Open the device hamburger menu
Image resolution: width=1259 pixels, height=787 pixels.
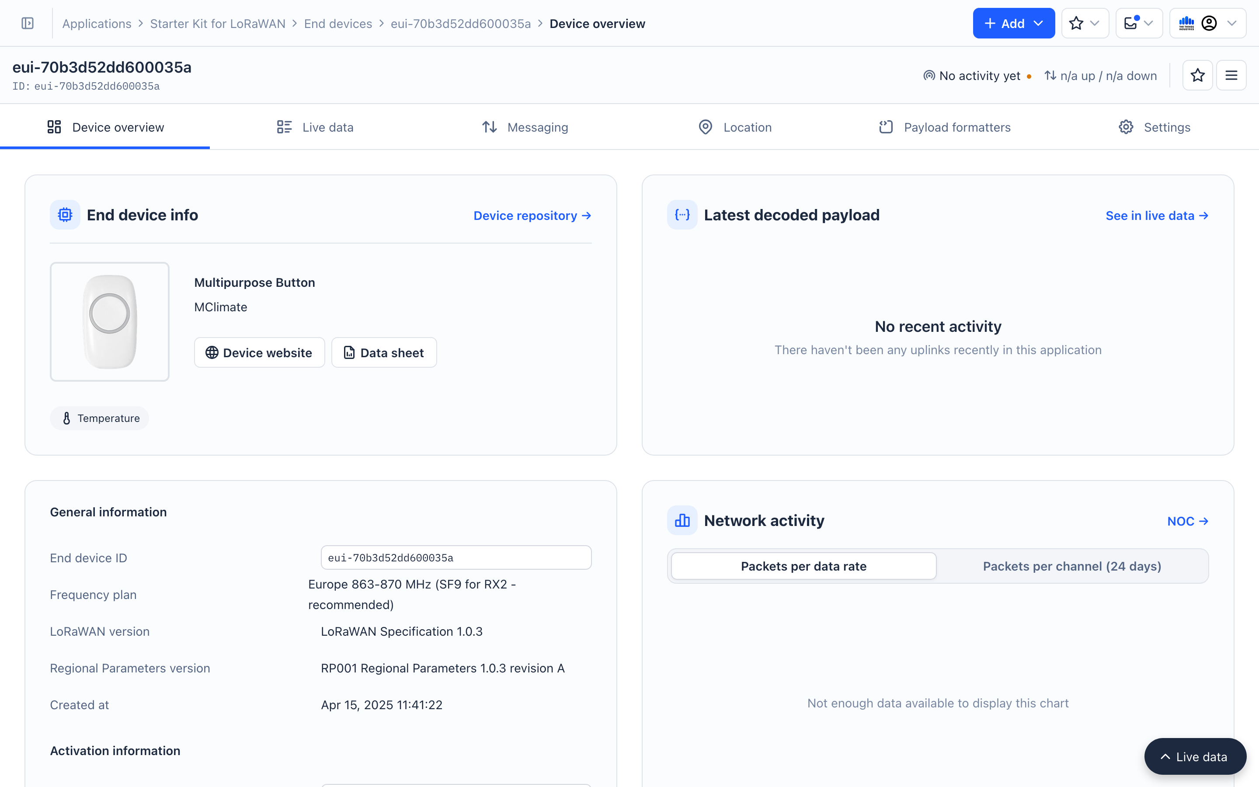(x=1231, y=76)
